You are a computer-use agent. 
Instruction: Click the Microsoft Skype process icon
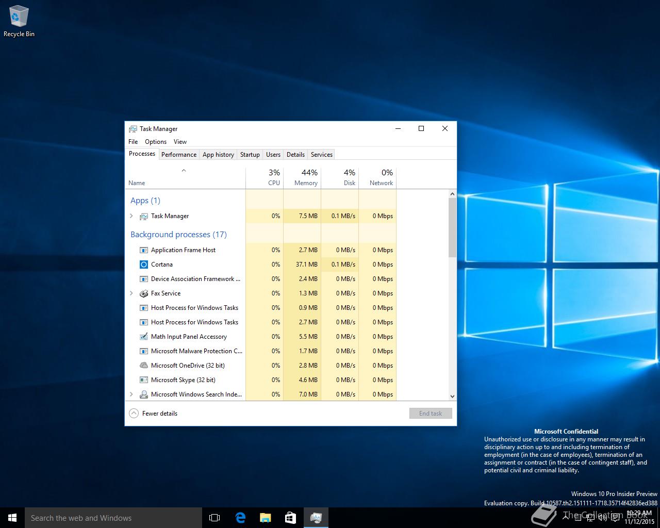pyautogui.click(x=144, y=380)
